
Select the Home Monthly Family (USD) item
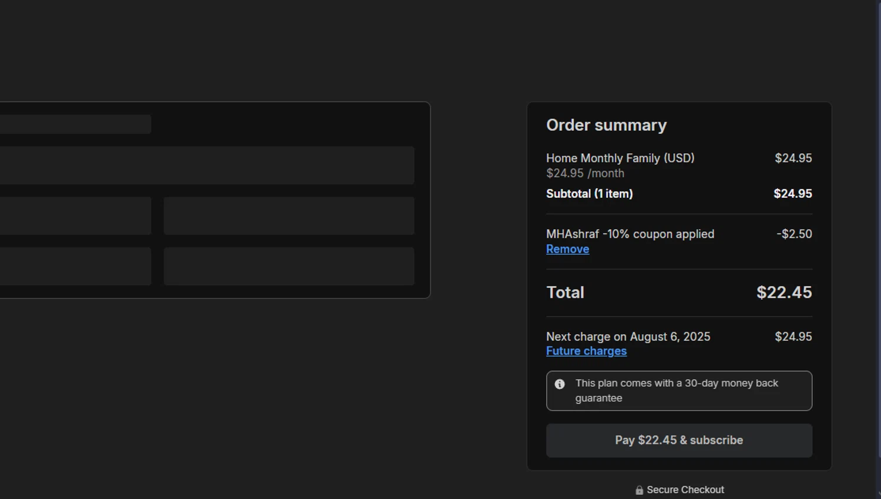click(x=620, y=158)
